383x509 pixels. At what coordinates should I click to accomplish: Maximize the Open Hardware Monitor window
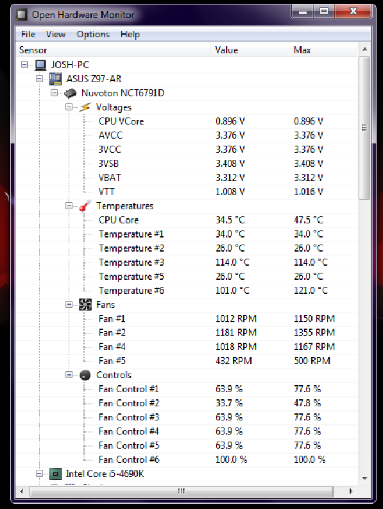(324, 12)
